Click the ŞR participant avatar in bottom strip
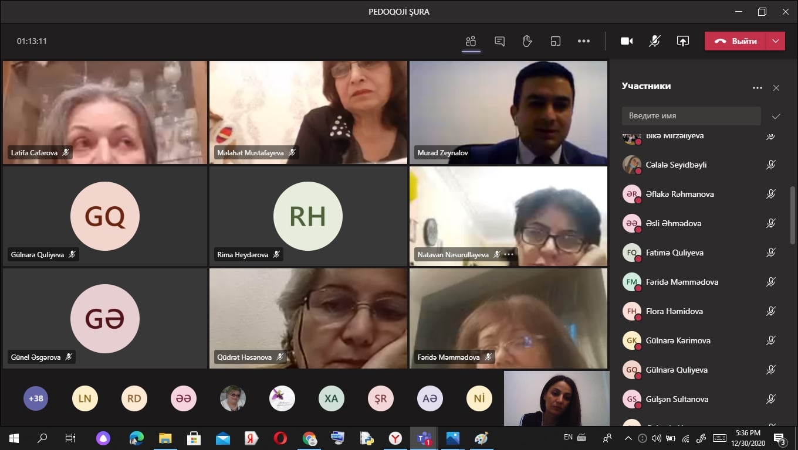The height and width of the screenshot is (450, 798). tap(381, 398)
